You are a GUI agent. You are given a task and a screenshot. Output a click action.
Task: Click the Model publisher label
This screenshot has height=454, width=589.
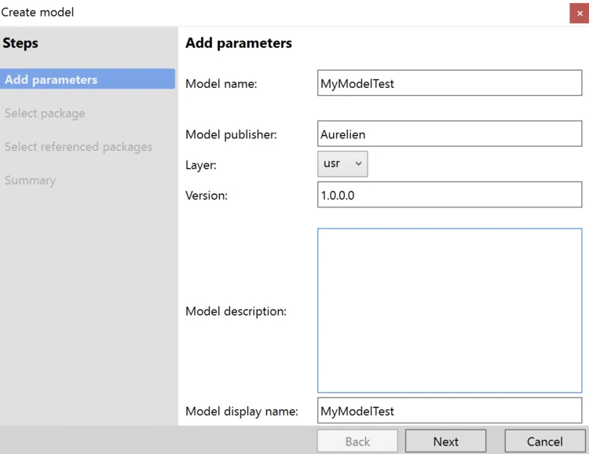tap(231, 134)
